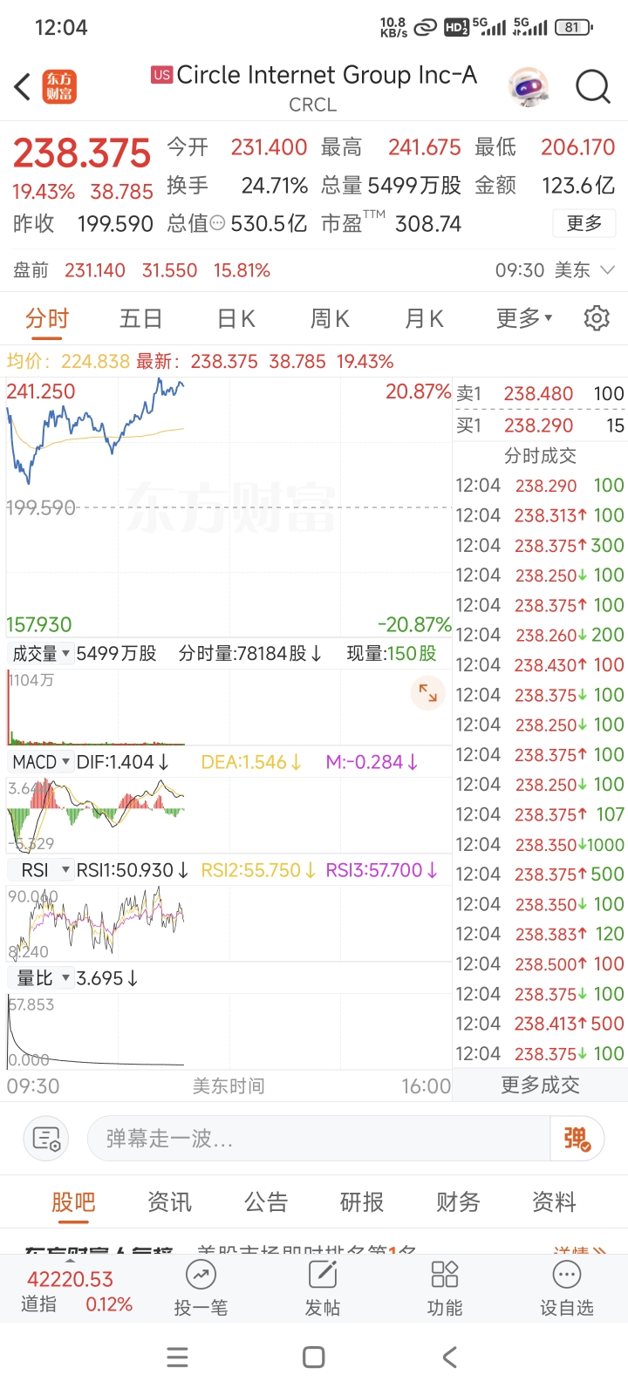This screenshot has height=1395, width=628.
Task: Switch to the 周K chart tab
Action: (x=330, y=318)
